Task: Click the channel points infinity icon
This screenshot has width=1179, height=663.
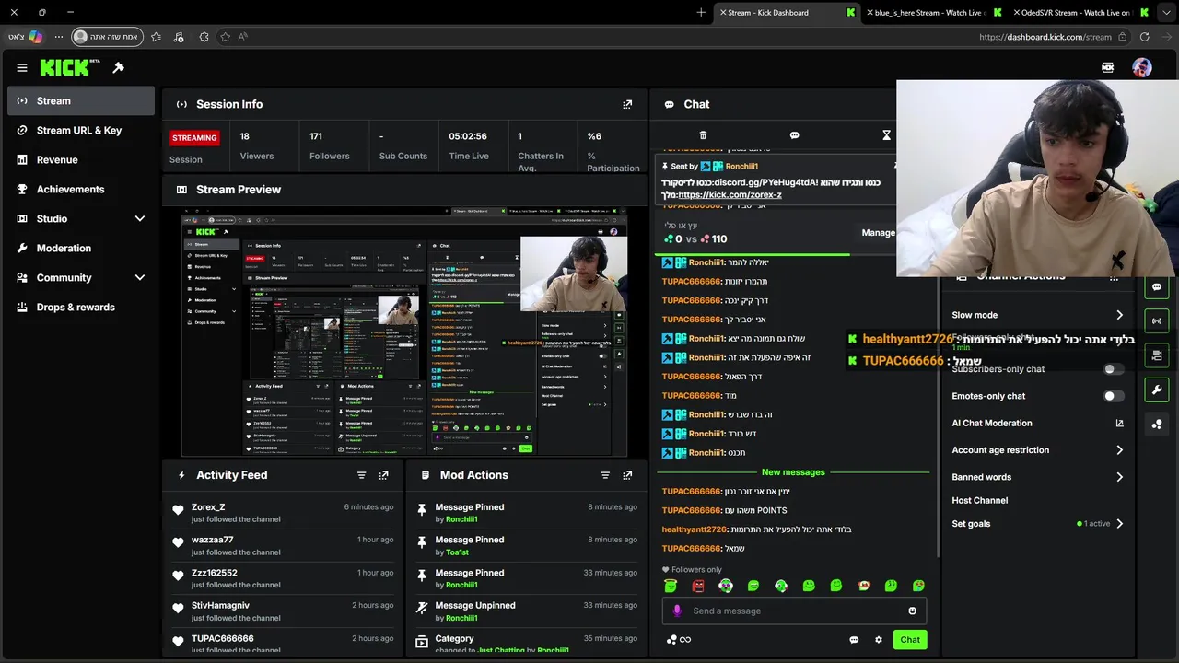Action: [679, 640]
